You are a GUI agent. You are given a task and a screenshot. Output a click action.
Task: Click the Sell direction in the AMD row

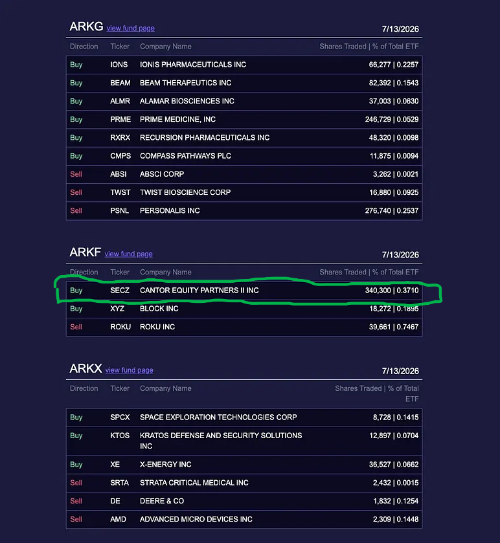[76, 520]
